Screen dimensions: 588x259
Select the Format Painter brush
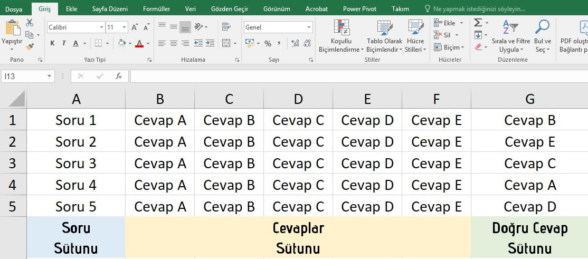[x=30, y=47]
